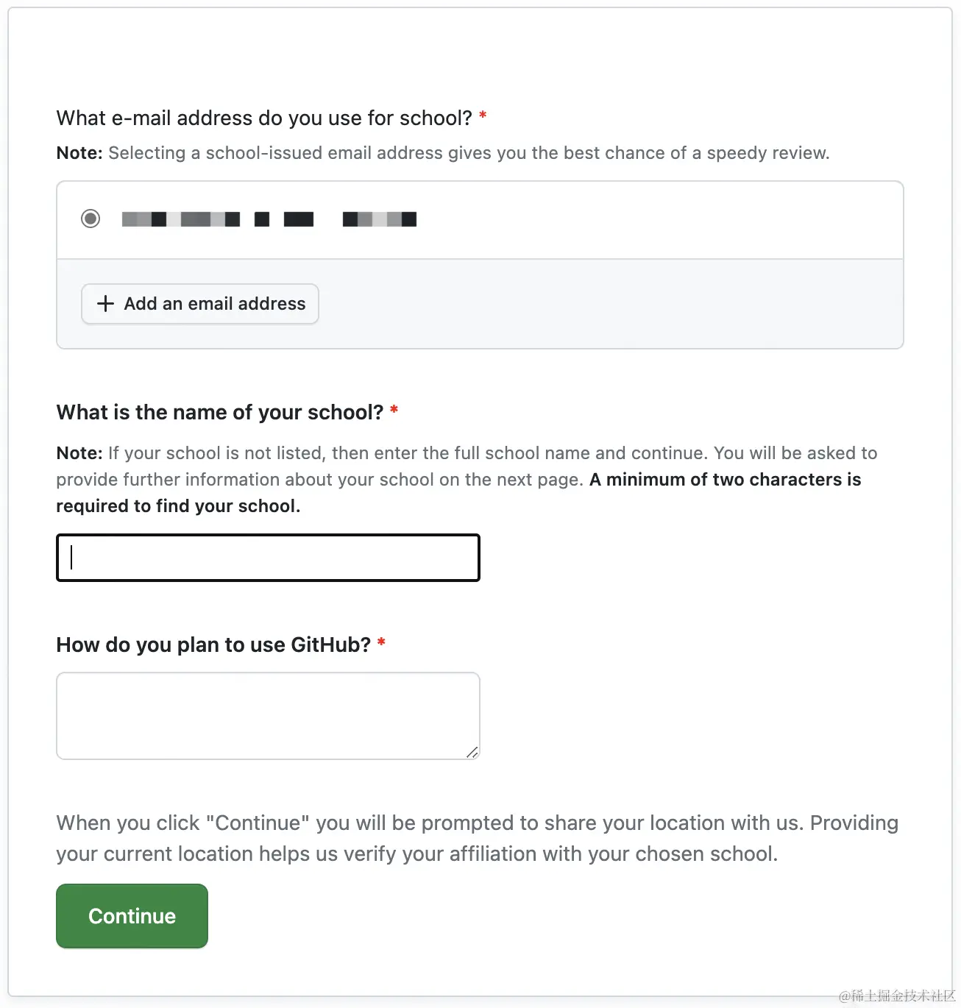This screenshot has height=1008, width=961.
Task: Click the blurred email address text
Action: click(x=269, y=219)
